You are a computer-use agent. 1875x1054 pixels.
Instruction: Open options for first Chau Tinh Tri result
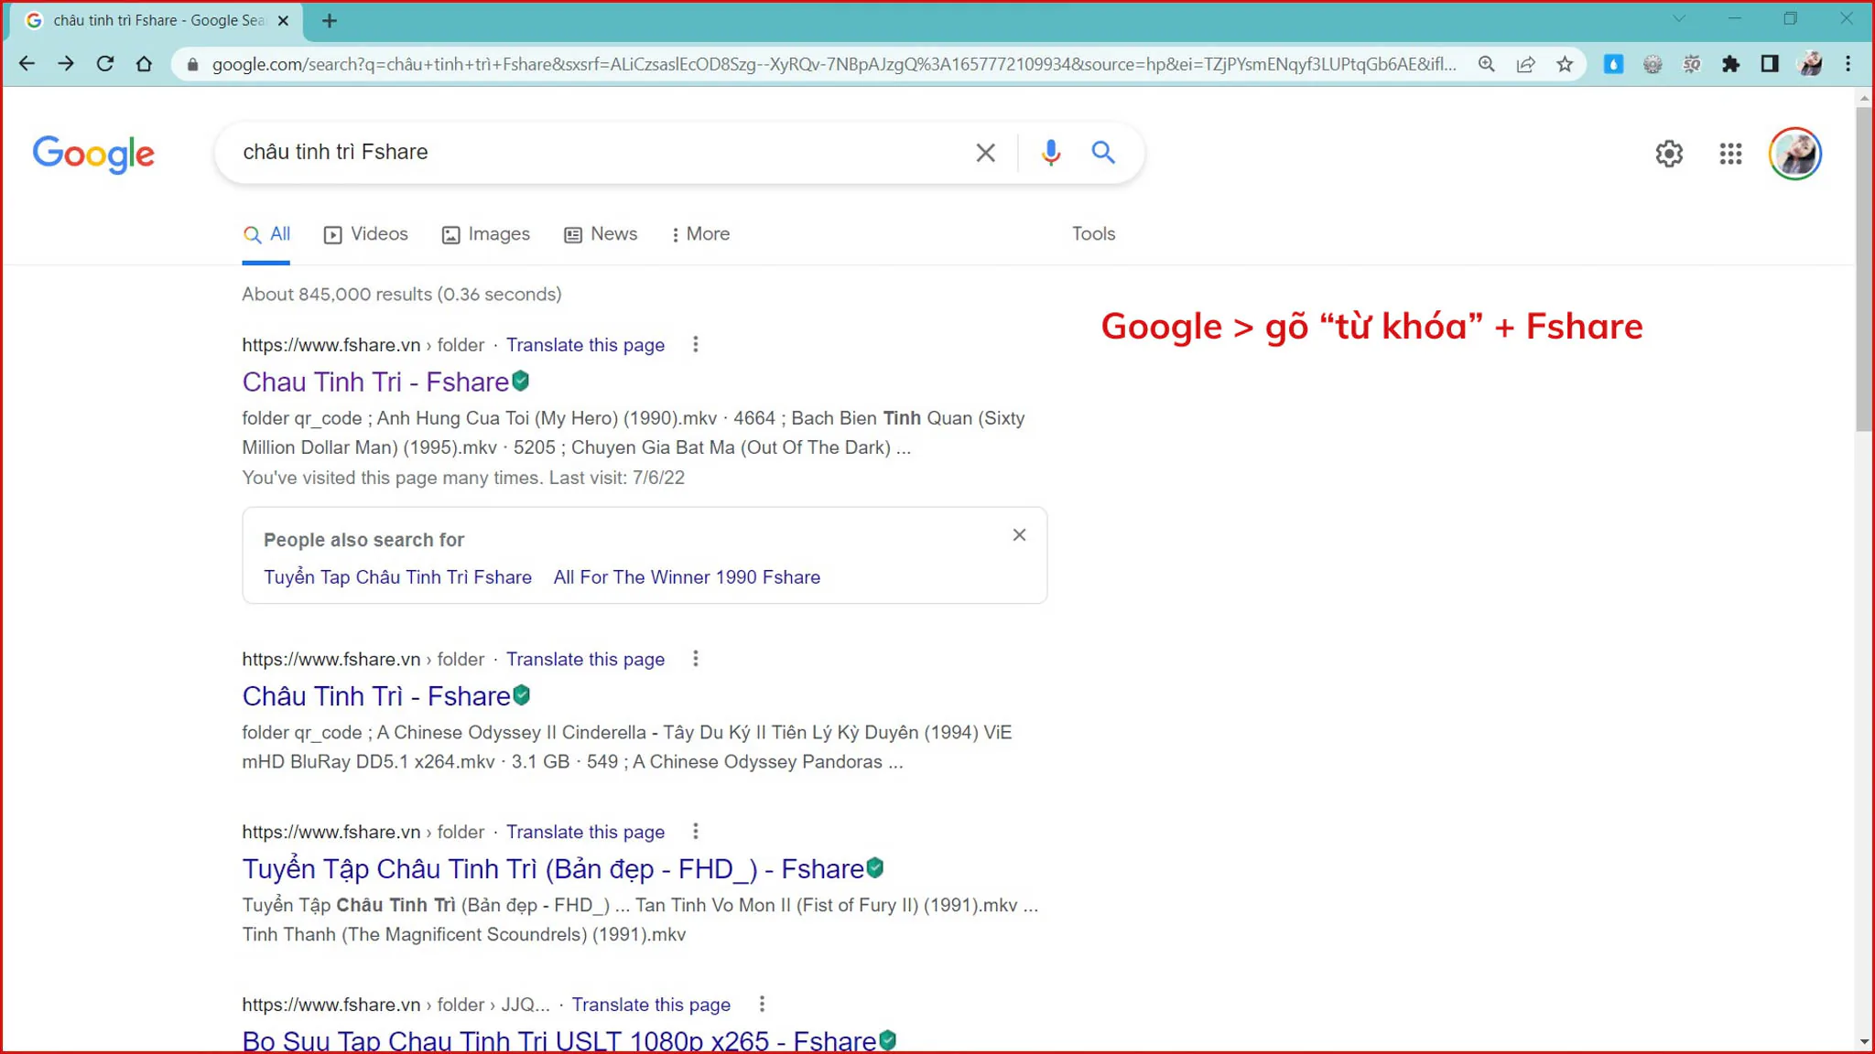[696, 345]
